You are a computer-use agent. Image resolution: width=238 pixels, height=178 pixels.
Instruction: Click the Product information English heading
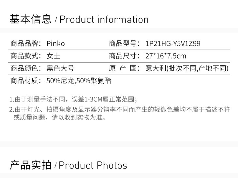(104, 20)
